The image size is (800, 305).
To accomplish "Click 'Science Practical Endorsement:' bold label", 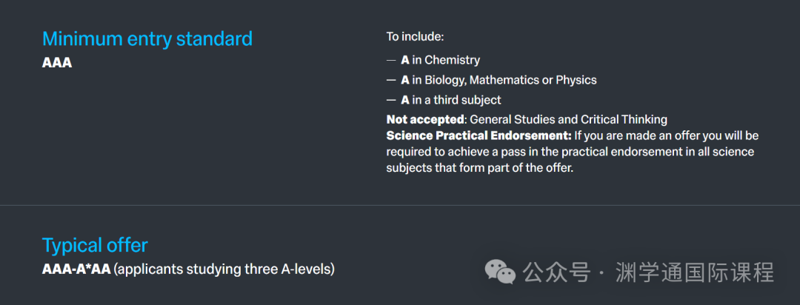I will [479, 136].
